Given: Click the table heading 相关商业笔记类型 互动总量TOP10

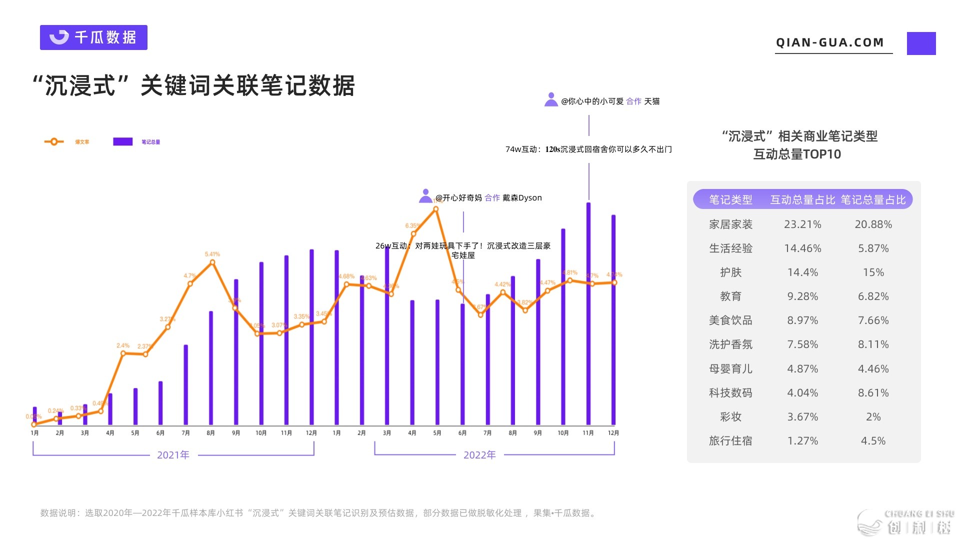Looking at the screenshot, I should click(799, 145).
